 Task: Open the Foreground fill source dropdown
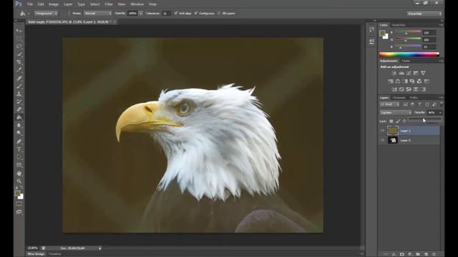pos(46,13)
